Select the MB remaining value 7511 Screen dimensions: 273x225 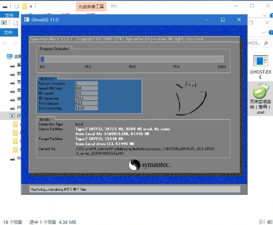(86, 98)
